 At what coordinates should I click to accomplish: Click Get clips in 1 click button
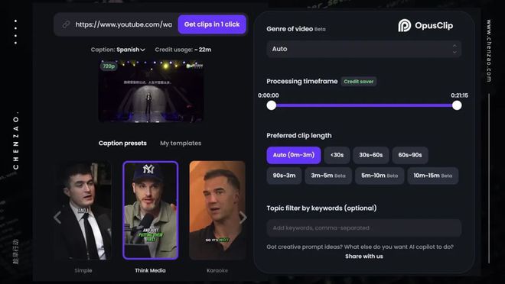(212, 24)
